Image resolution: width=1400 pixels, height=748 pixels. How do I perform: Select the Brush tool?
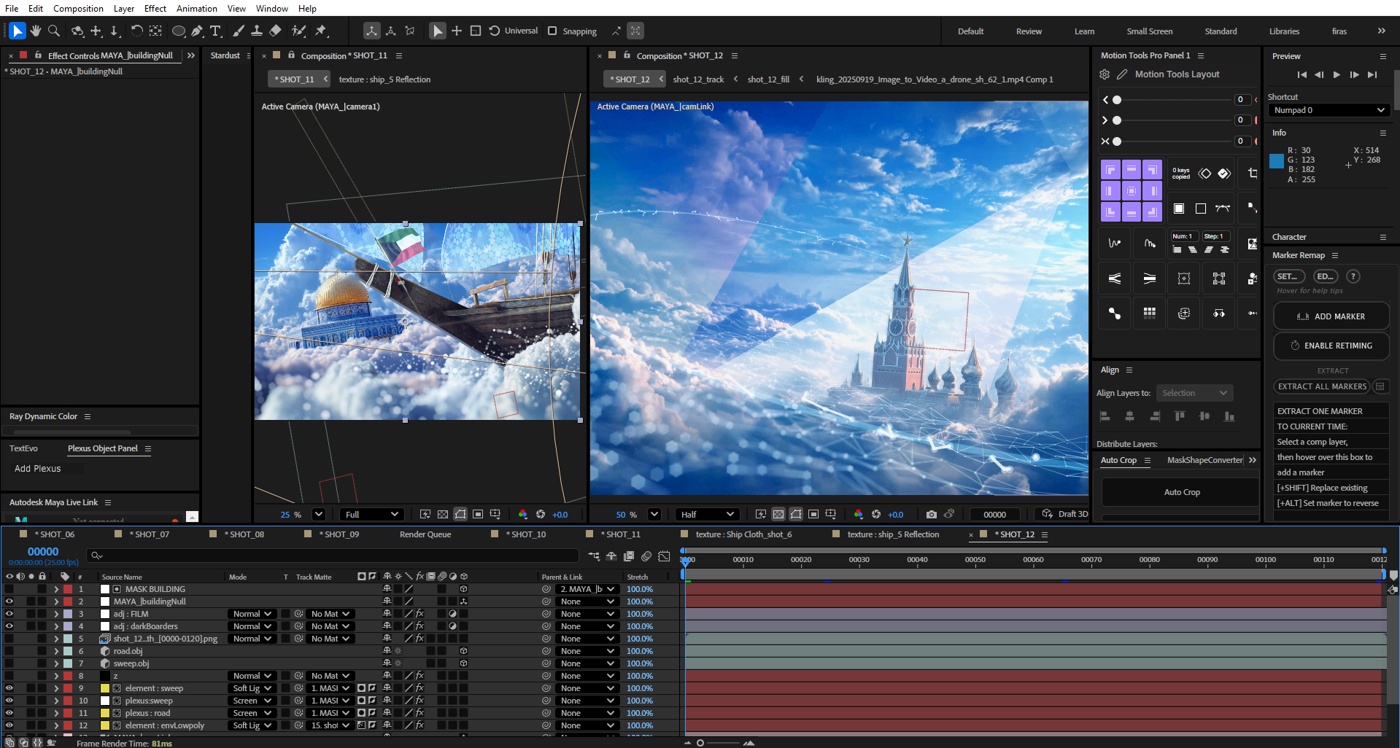coord(239,31)
